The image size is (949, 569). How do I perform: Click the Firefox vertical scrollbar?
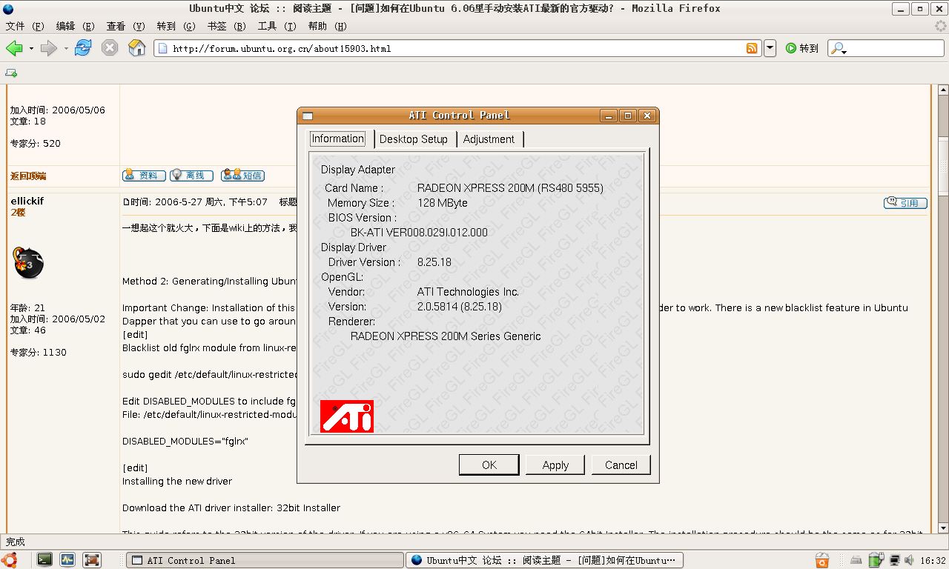[x=942, y=307]
